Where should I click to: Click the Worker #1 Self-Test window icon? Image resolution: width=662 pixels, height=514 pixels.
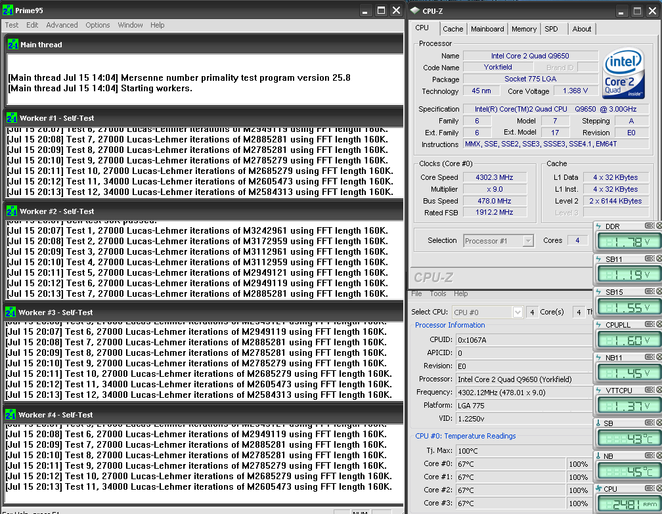pos(12,118)
